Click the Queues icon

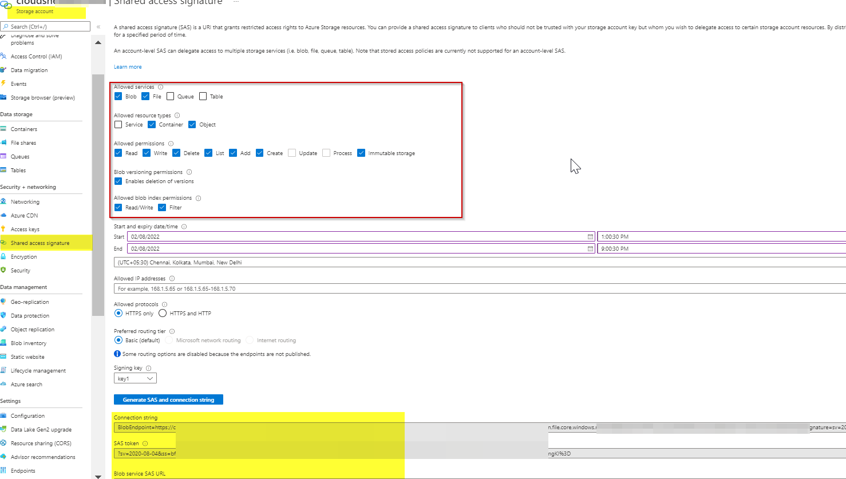pos(4,156)
